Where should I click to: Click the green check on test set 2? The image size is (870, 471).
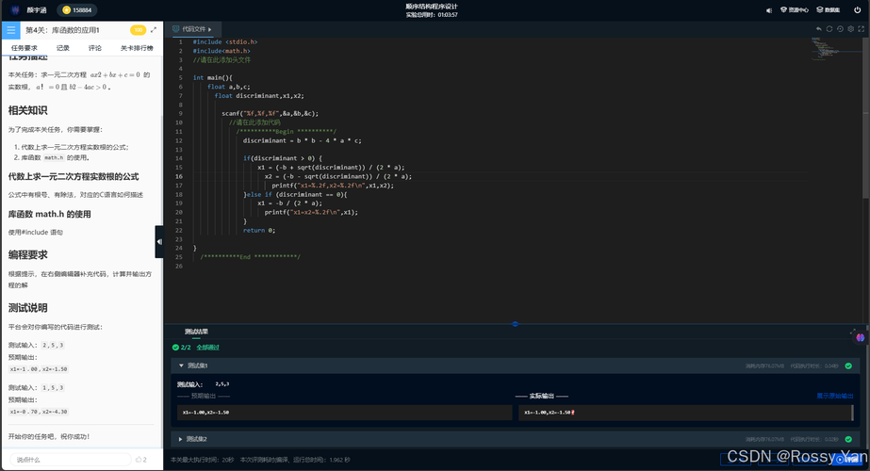tap(848, 439)
